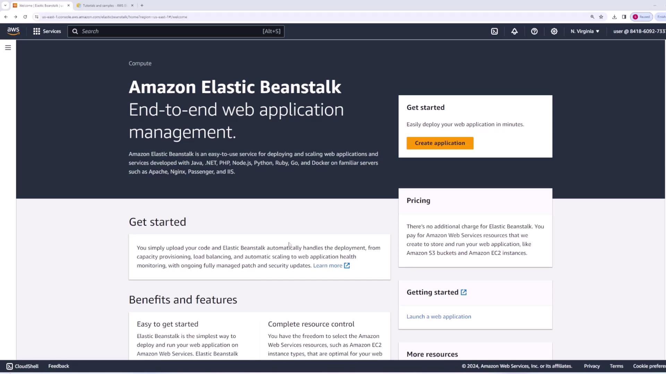This screenshot has width=666, height=374.
Task: Open the Learn more link
Action: click(x=328, y=266)
